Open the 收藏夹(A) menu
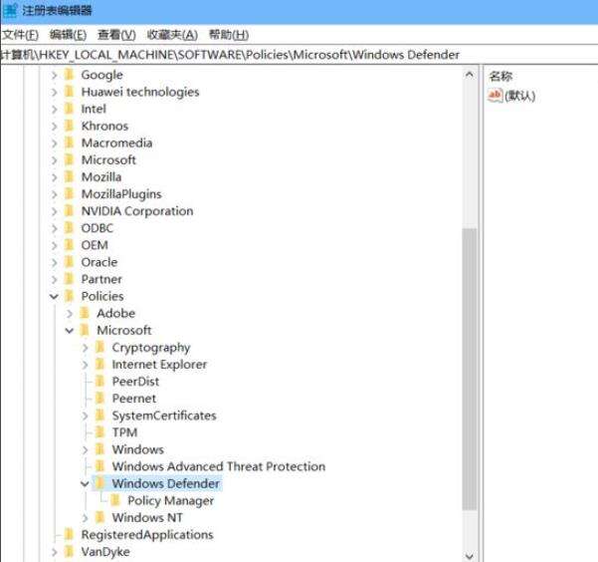The image size is (598, 562). [x=172, y=35]
